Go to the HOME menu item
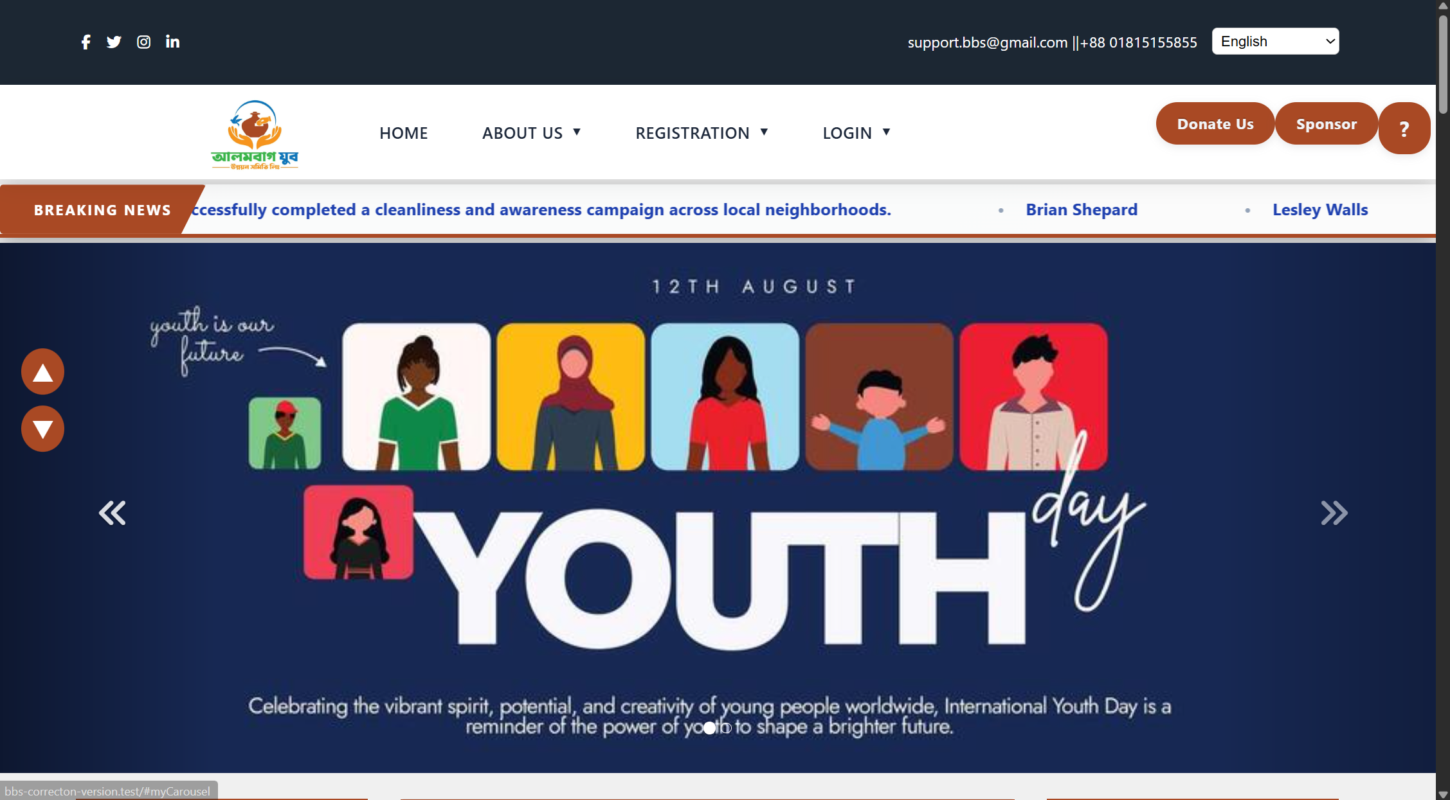Screen dimensions: 1450x800 [403, 133]
